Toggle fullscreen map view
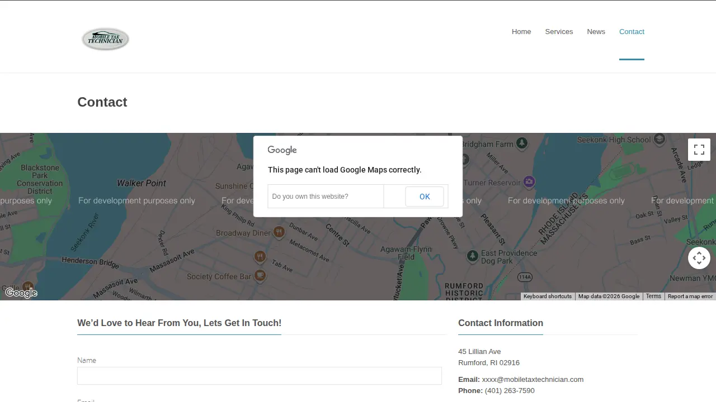The height and width of the screenshot is (402, 716). (699, 150)
